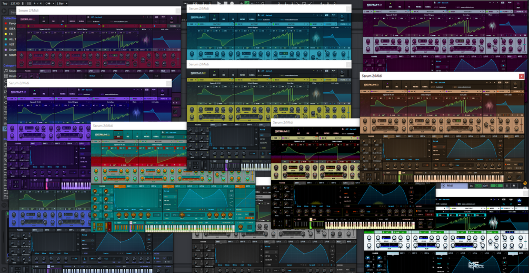529x273 pixels.
Task: Click the Tap tempo button
Action: tap(5, 3)
